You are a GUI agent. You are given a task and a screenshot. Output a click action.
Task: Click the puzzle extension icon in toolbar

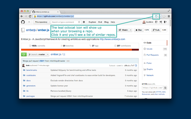(x=164, y=16)
